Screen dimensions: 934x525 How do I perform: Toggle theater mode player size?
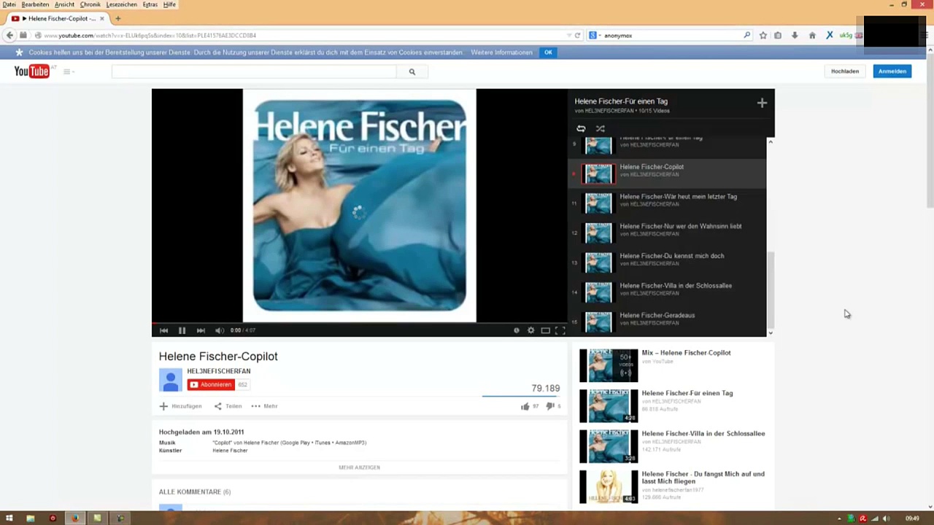point(545,330)
